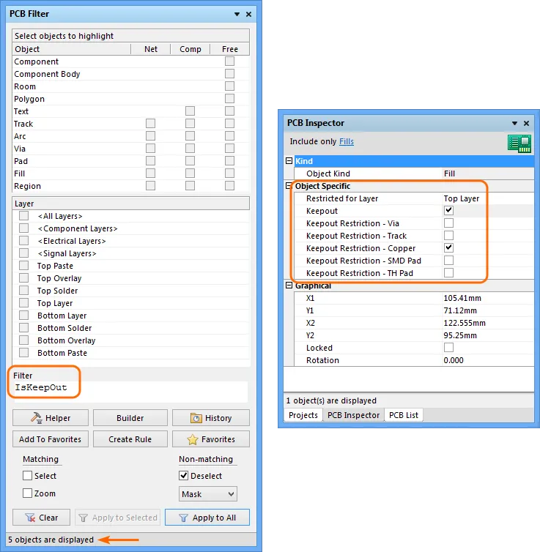
Task: Tick the Free checkbox for Fill
Action: point(229,174)
